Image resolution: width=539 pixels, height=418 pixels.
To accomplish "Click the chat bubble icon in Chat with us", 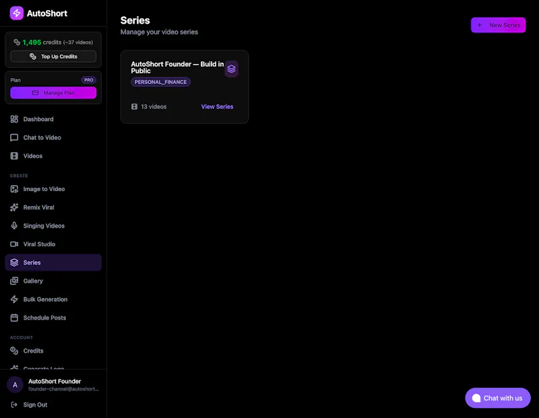I will tap(476, 398).
